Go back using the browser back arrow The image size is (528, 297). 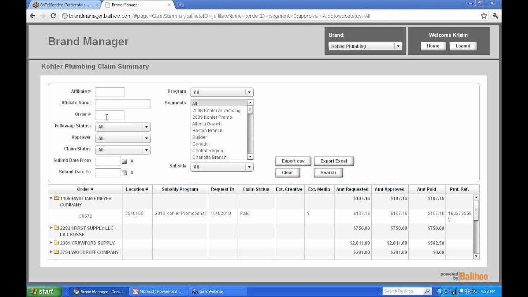(x=33, y=16)
